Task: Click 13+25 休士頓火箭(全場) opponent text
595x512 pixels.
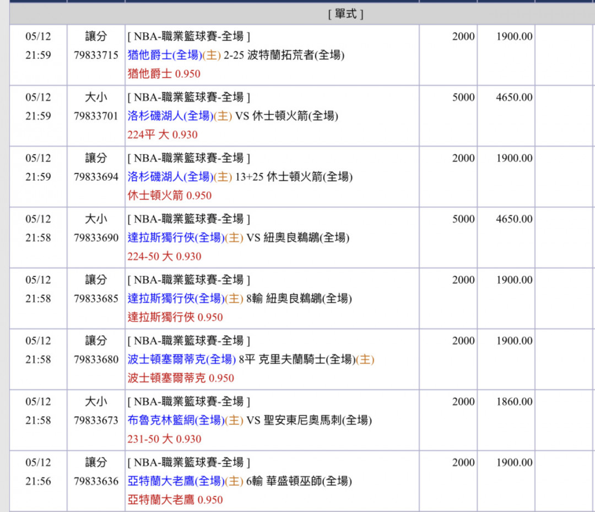Action: tap(294, 177)
